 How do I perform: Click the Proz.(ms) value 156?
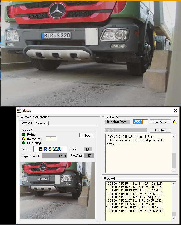click(x=89, y=156)
